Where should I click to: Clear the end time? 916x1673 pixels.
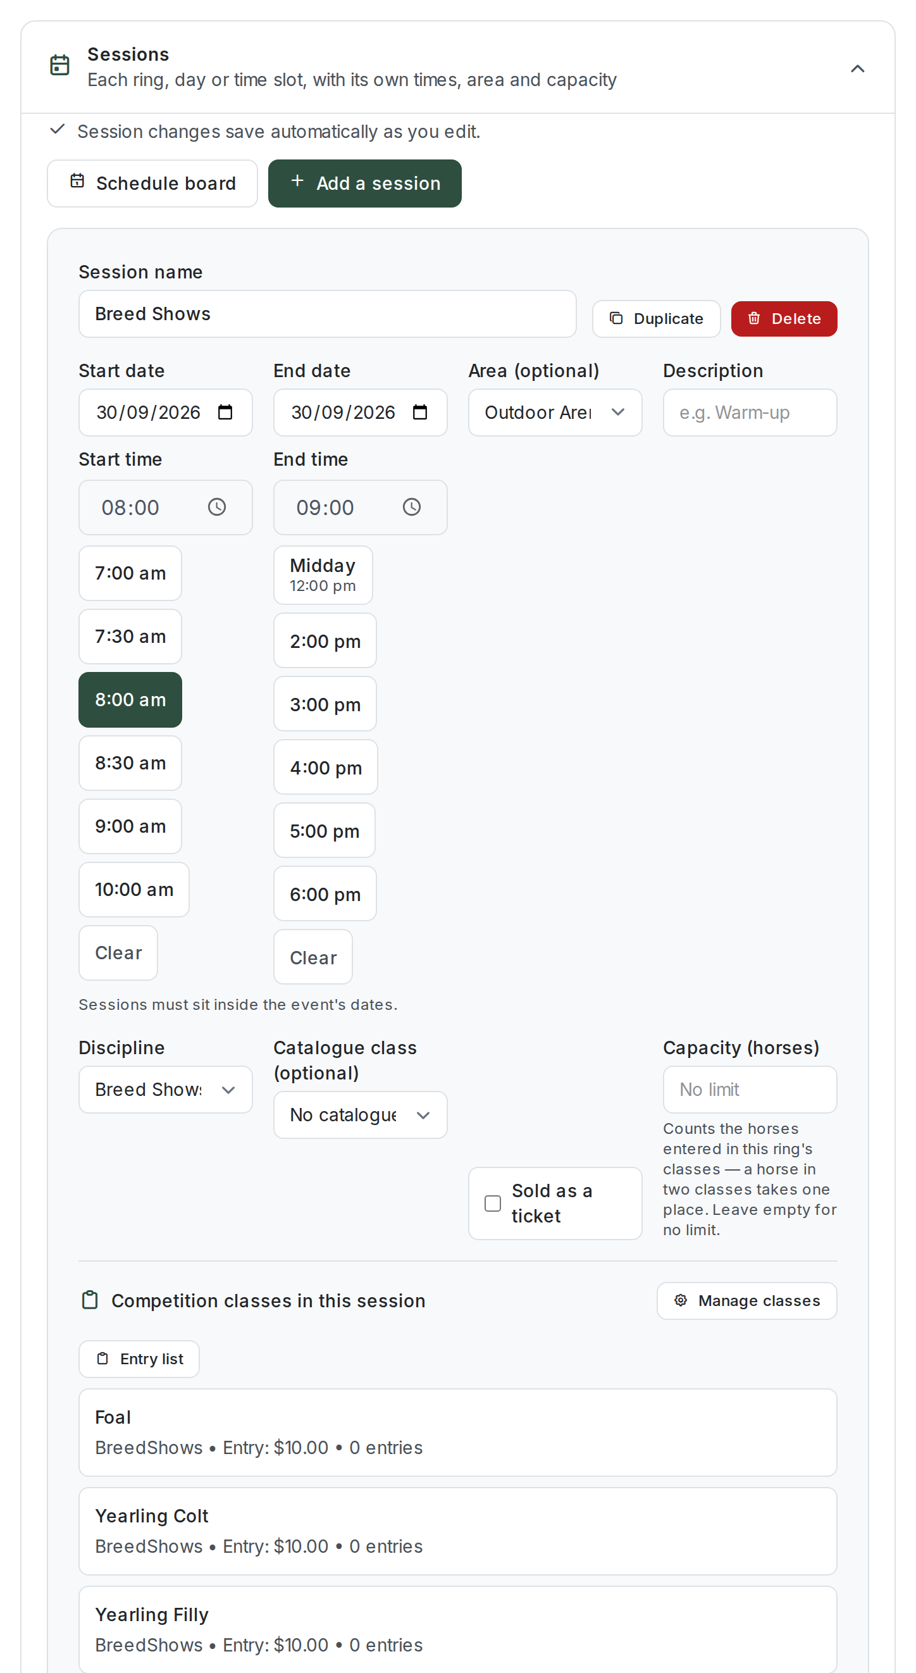(313, 957)
